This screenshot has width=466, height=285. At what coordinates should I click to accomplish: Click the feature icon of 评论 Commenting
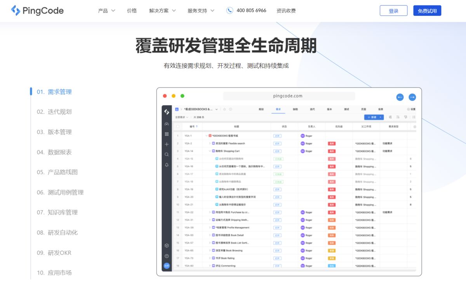213,266
